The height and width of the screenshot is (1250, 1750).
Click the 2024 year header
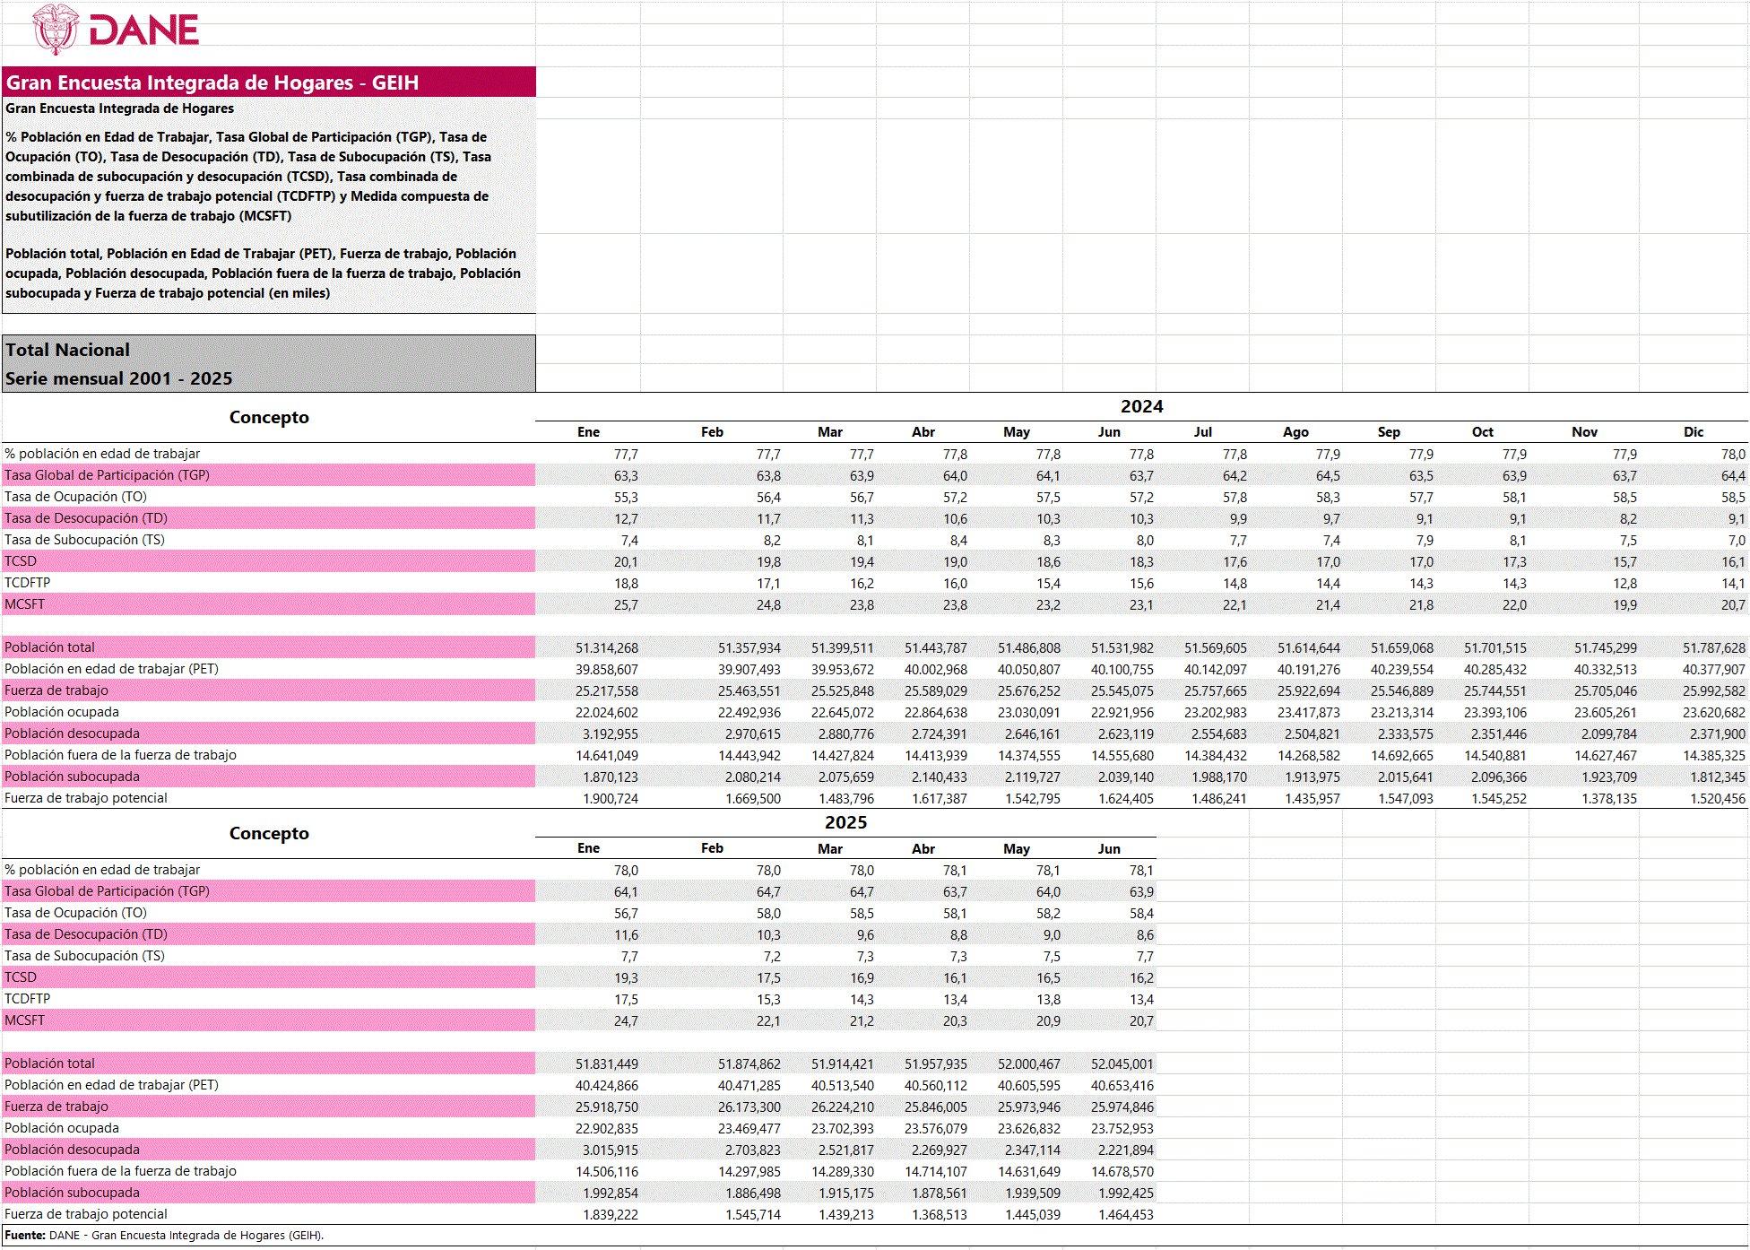coord(1141,406)
